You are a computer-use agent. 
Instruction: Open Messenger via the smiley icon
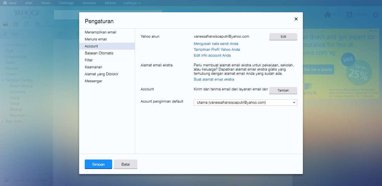pos(37,24)
